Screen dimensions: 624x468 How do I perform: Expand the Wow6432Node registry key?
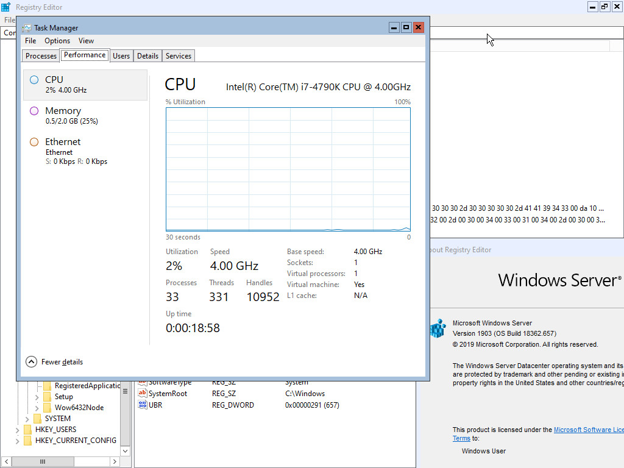37,408
